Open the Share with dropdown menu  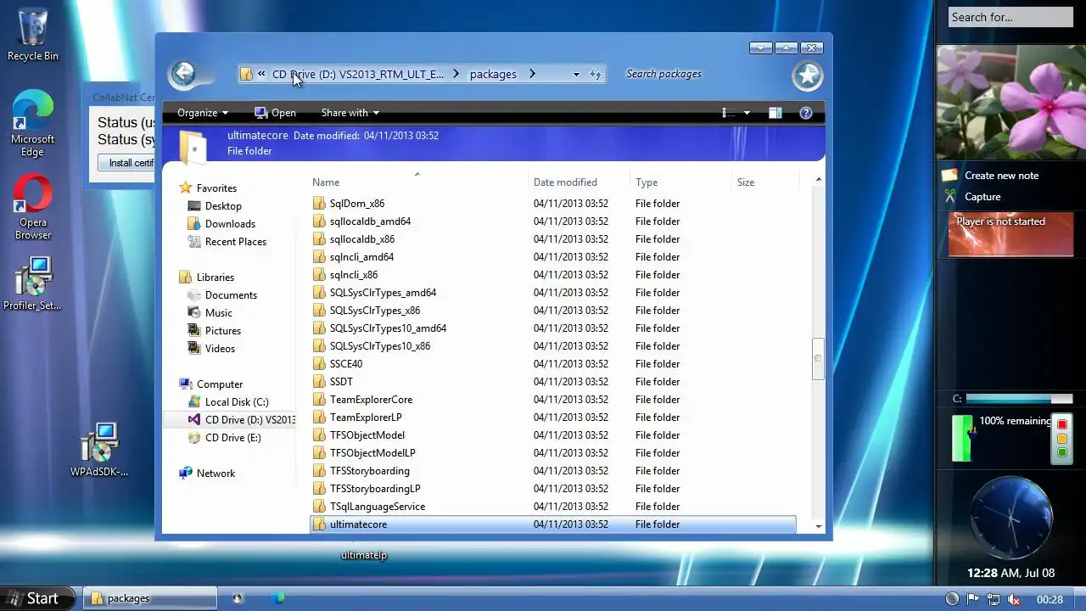click(x=350, y=113)
